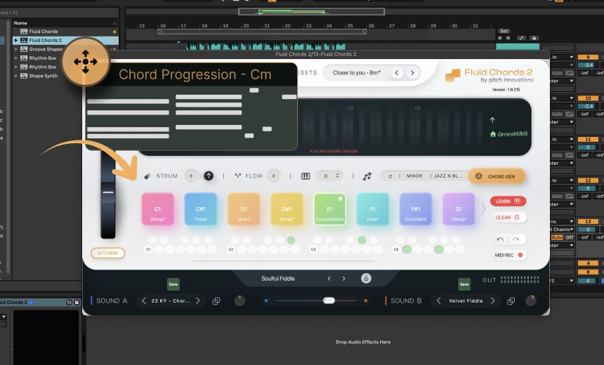This screenshot has width=604, height=365.
Task: Trigger the D1 Gmin7 chord pad
Action: point(244,209)
